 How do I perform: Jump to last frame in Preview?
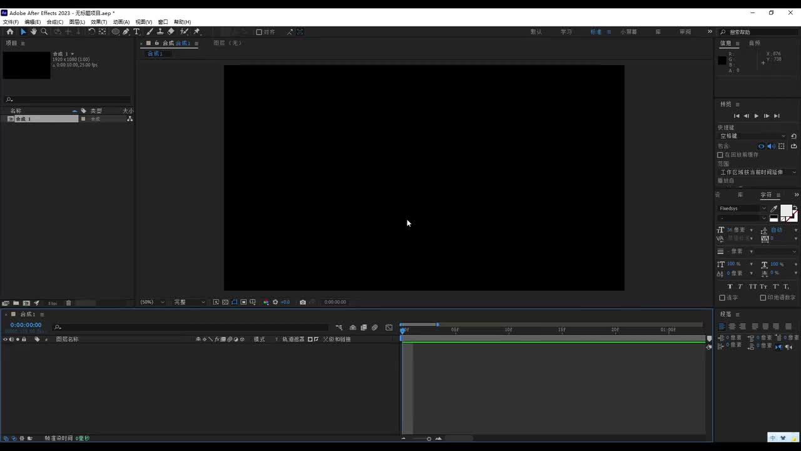click(x=777, y=116)
